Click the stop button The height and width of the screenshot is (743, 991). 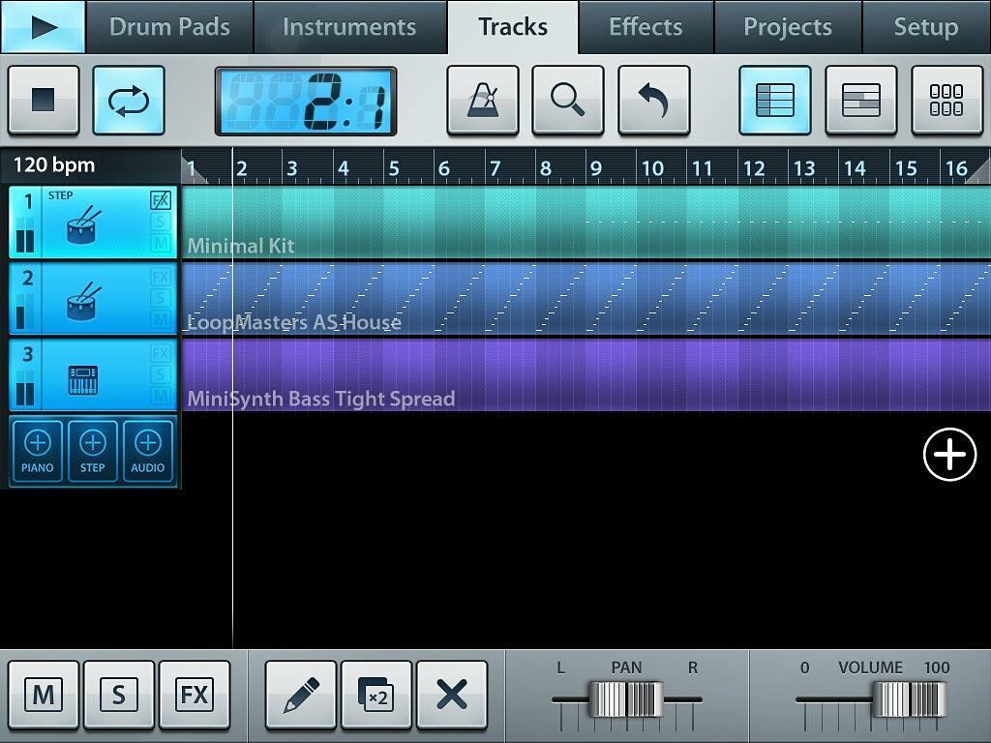tap(44, 100)
